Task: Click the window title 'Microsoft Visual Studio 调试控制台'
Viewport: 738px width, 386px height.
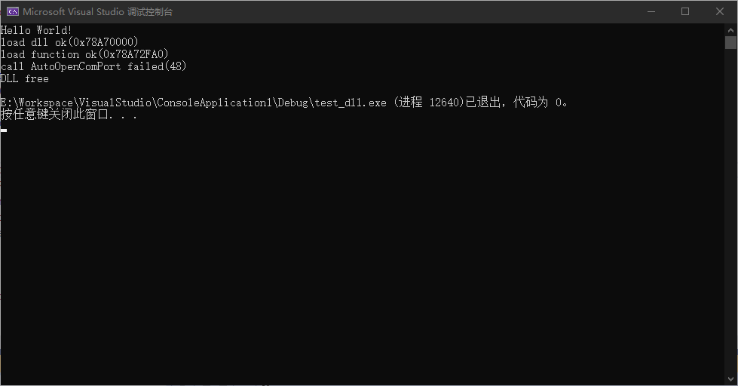Action: [97, 12]
